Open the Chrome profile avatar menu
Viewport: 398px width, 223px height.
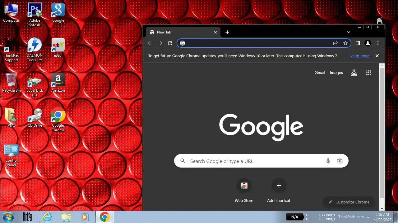[368, 43]
